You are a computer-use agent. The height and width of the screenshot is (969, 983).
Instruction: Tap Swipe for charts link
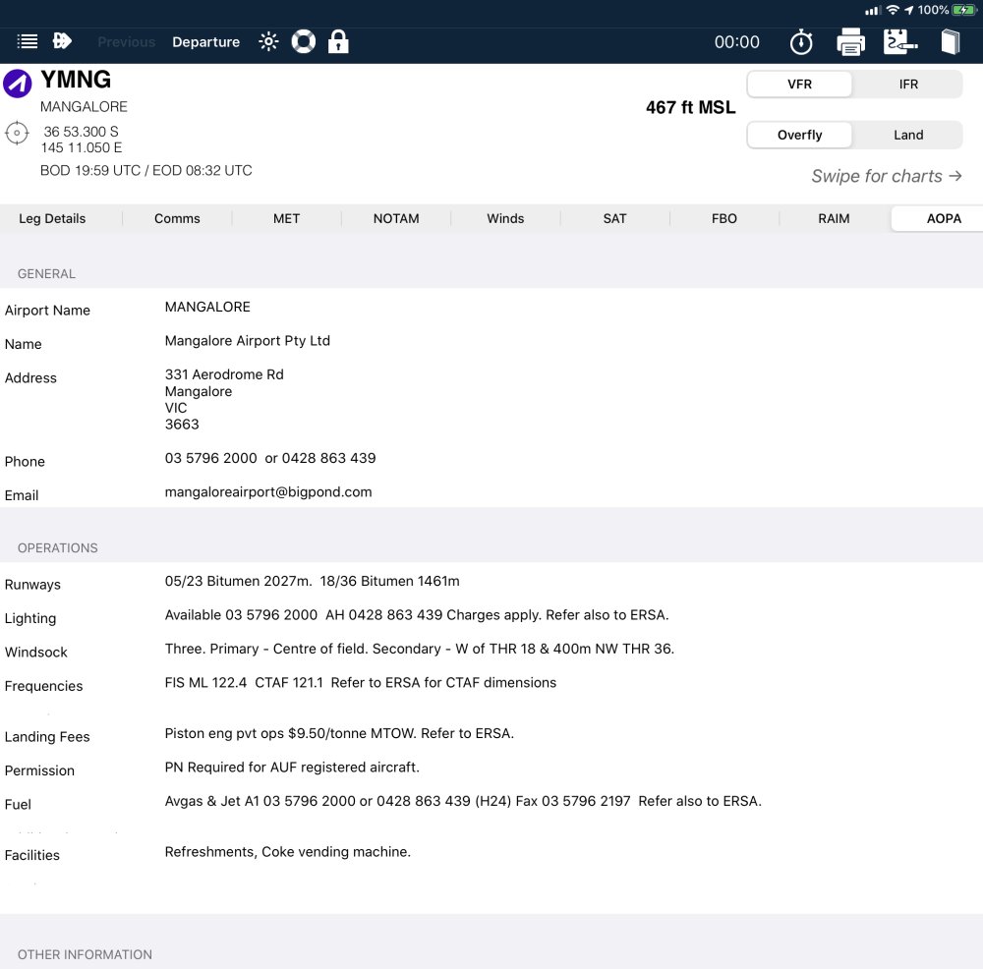pyautogui.click(x=887, y=176)
